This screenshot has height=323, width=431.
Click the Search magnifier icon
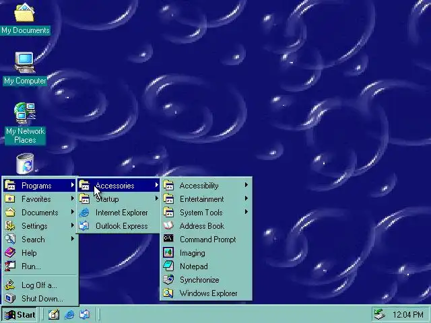[x=10, y=239]
